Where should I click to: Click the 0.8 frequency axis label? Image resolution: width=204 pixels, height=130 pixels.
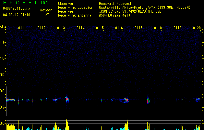3,91
